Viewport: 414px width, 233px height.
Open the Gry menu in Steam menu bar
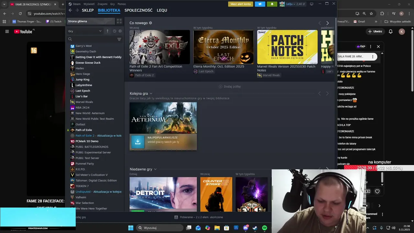tap(113, 4)
